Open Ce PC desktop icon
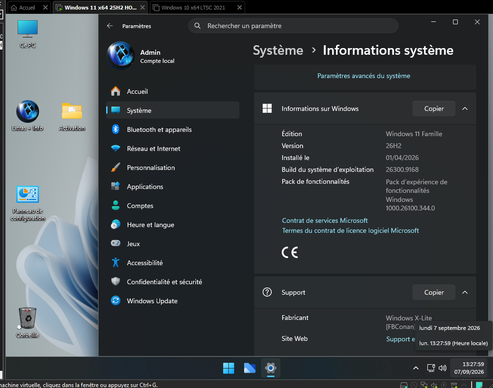Image resolution: width=493 pixels, height=388 pixels. coord(28,33)
